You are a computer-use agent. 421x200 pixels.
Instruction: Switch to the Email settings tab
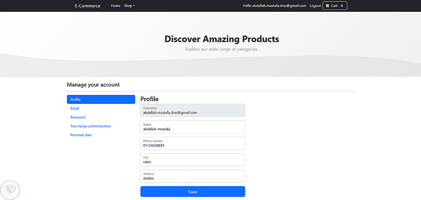pyautogui.click(x=75, y=108)
